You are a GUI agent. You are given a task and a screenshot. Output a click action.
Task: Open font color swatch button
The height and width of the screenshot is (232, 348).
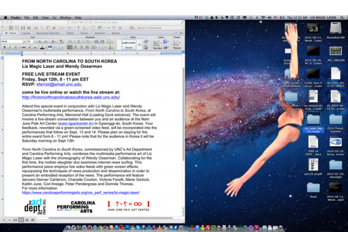coord(42,48)
